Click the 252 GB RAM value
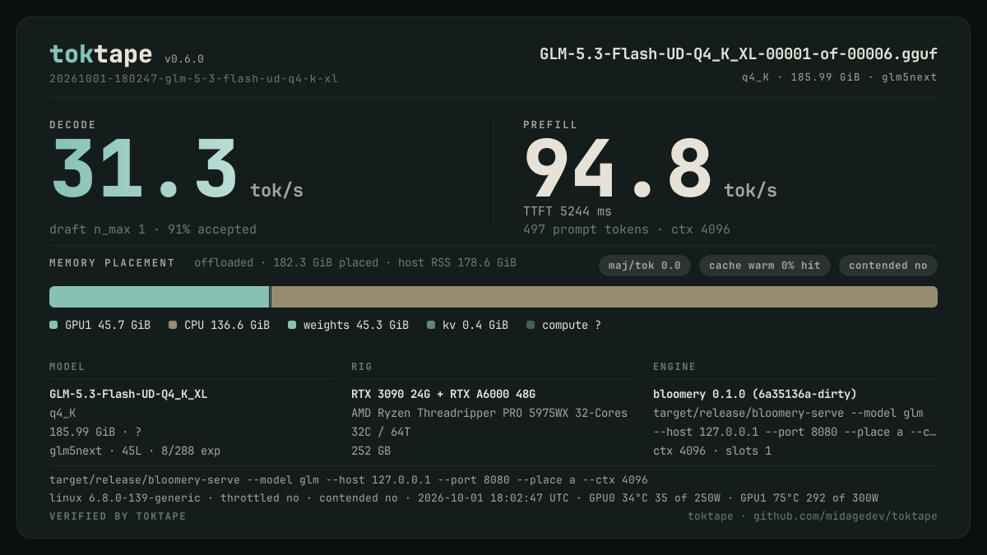987x555 pixels. point(371,451)
